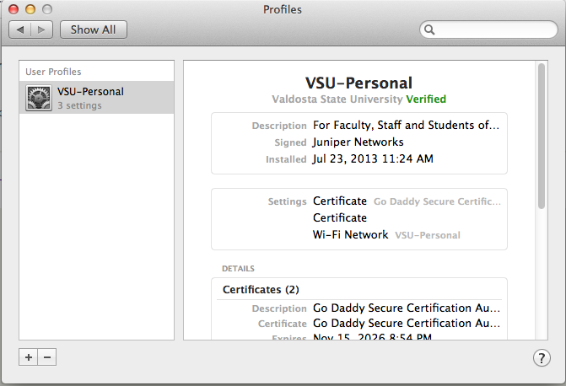Click the User Profiles list header
Viewport: 566px width, 386px height.
pyautogui.click(x=53, y=72)
